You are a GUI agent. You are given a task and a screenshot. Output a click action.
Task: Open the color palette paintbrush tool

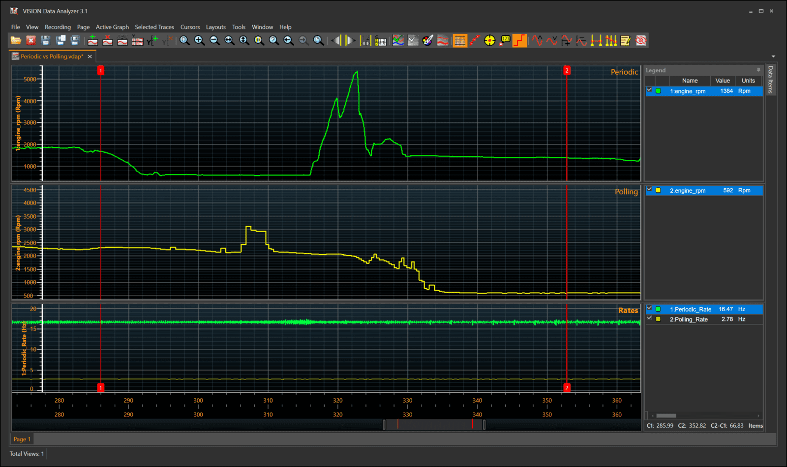[x=428, y=41]
